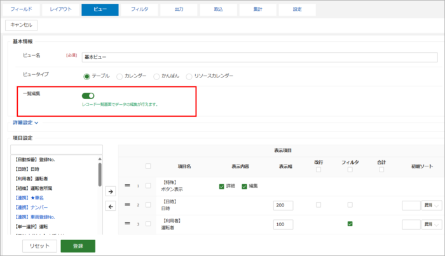This screenshot has height=256, width=445.
Task: Select カレンダー view type radio
Action: [120, 76]
